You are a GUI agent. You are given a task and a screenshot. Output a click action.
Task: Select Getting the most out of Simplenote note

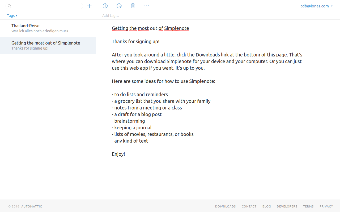(48, 45)
